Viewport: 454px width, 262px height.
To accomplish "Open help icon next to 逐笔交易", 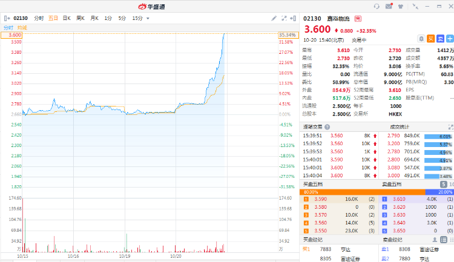I will 327,127.
